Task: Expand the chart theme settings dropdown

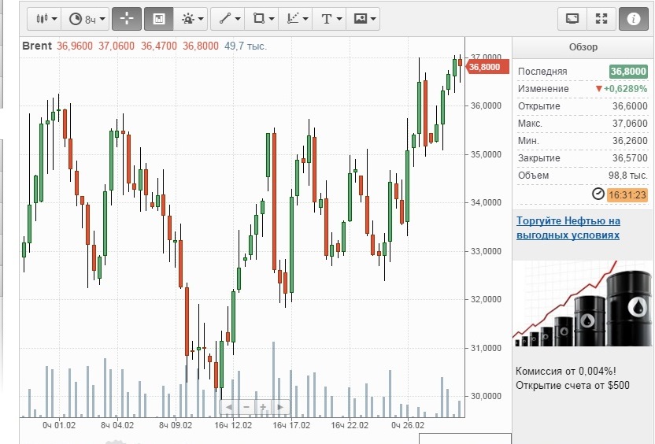Action: click(192, 18)
